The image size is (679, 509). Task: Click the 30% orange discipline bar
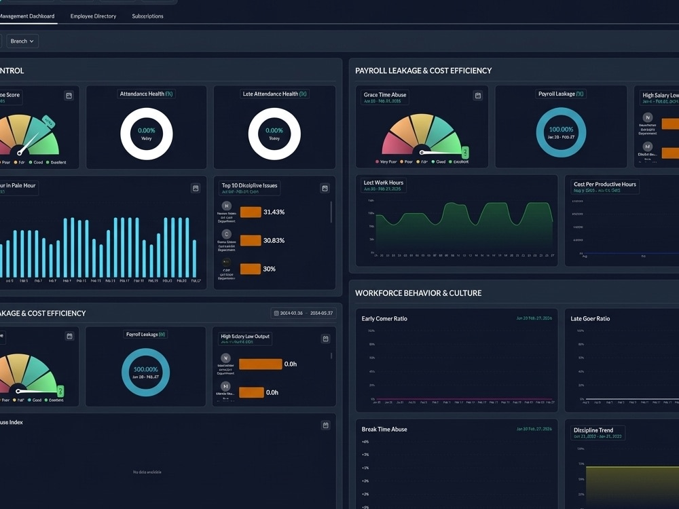251,269
